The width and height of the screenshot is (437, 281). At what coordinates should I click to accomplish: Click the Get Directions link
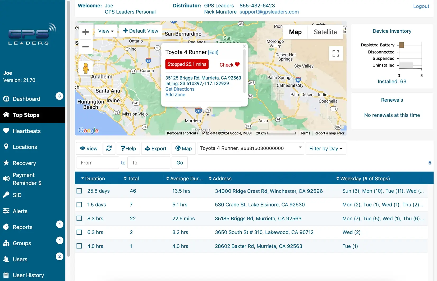click(x=180, y=89)
